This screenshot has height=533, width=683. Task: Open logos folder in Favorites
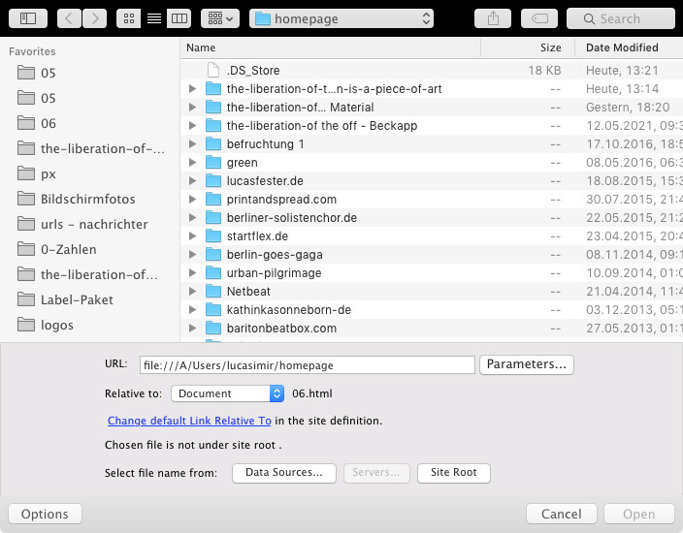point(46,326)
